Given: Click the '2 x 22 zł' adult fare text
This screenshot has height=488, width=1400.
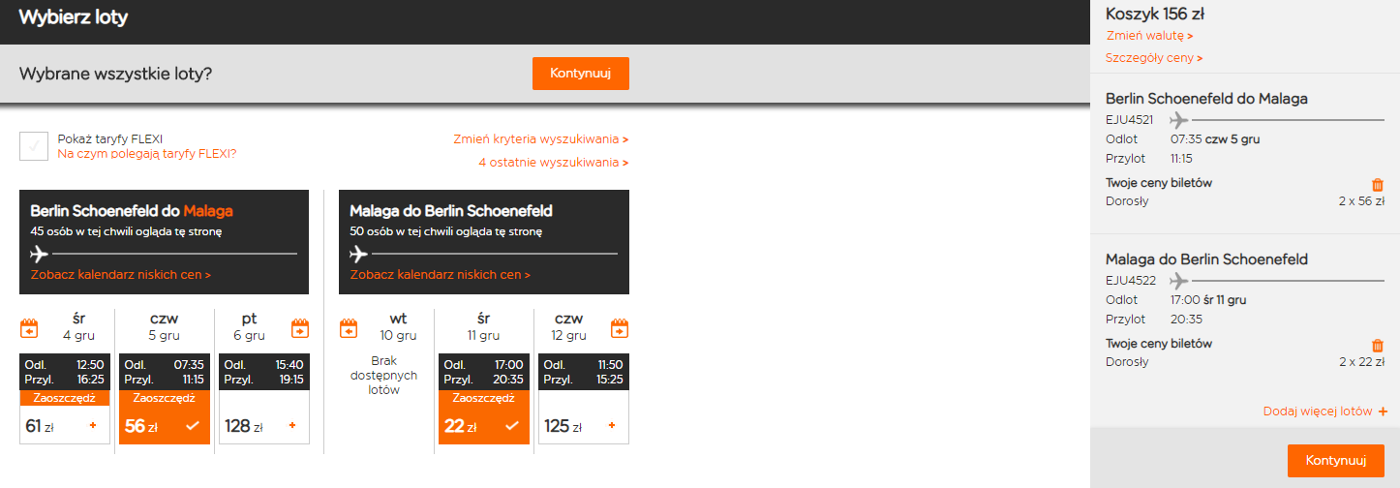Looking at the screenshot, I should 1362,362.
